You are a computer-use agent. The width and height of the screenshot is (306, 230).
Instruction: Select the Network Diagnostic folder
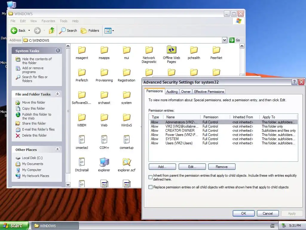(x=149, y=55)
